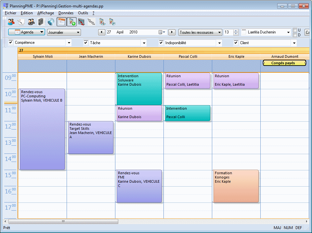Open the Toutes les ressources dropdown
Viewport: 312px width, 233px height.
pyautogui.click(x=220, y=32)
